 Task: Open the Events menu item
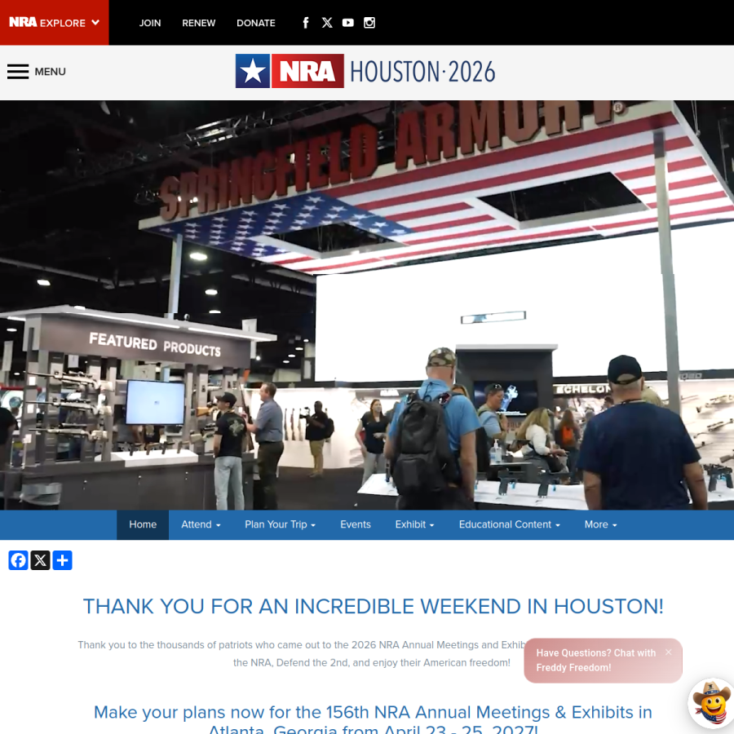click(356, 524)
